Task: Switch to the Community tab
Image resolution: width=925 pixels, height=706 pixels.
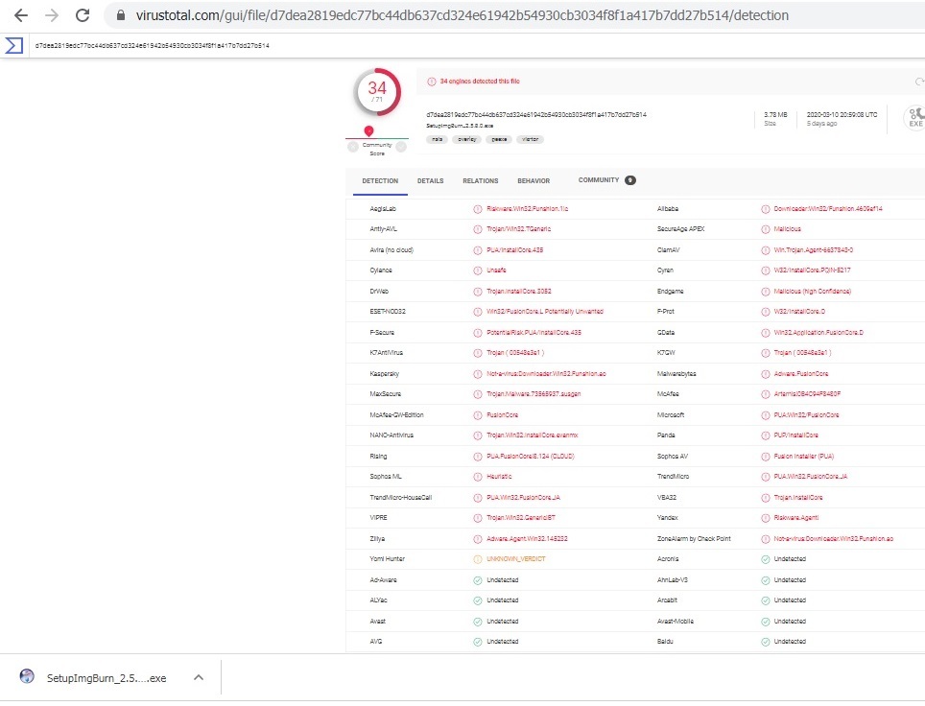Action: click(x=606, y=180)
